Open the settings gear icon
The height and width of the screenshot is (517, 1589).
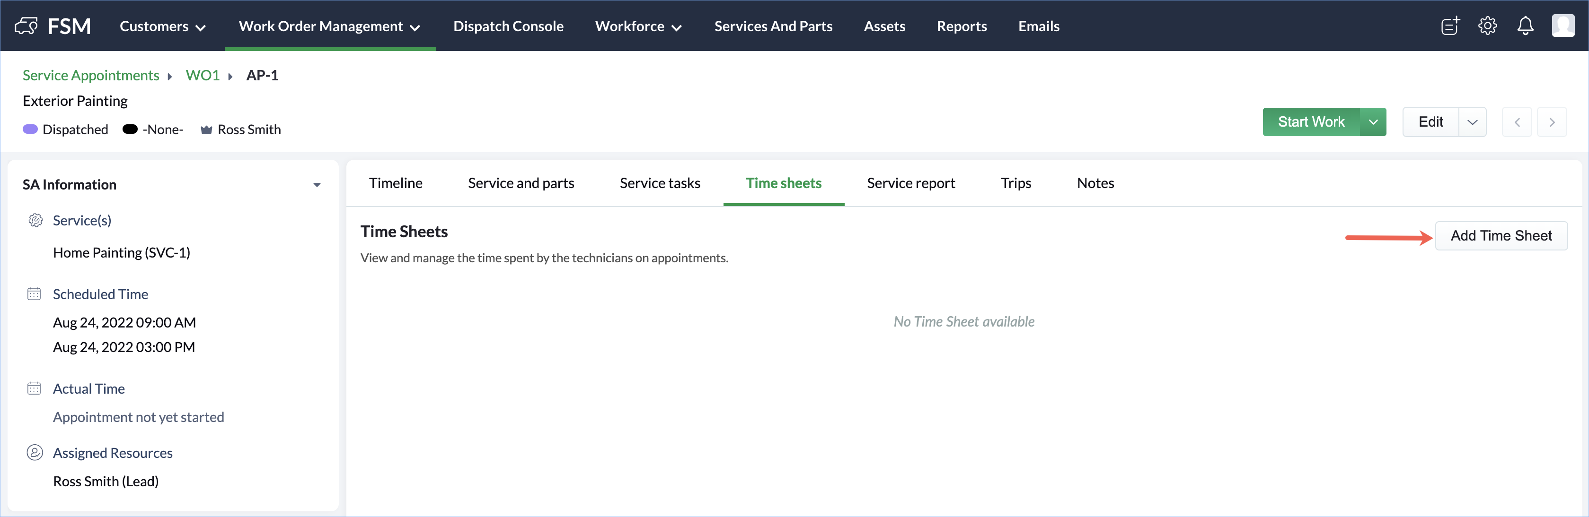(1488, 26)
